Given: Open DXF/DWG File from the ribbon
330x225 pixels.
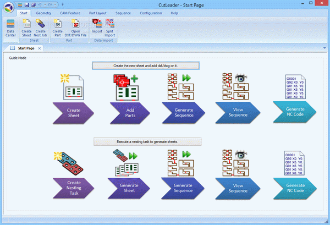Looking at the screenshot, I should [x=75, y=28].
